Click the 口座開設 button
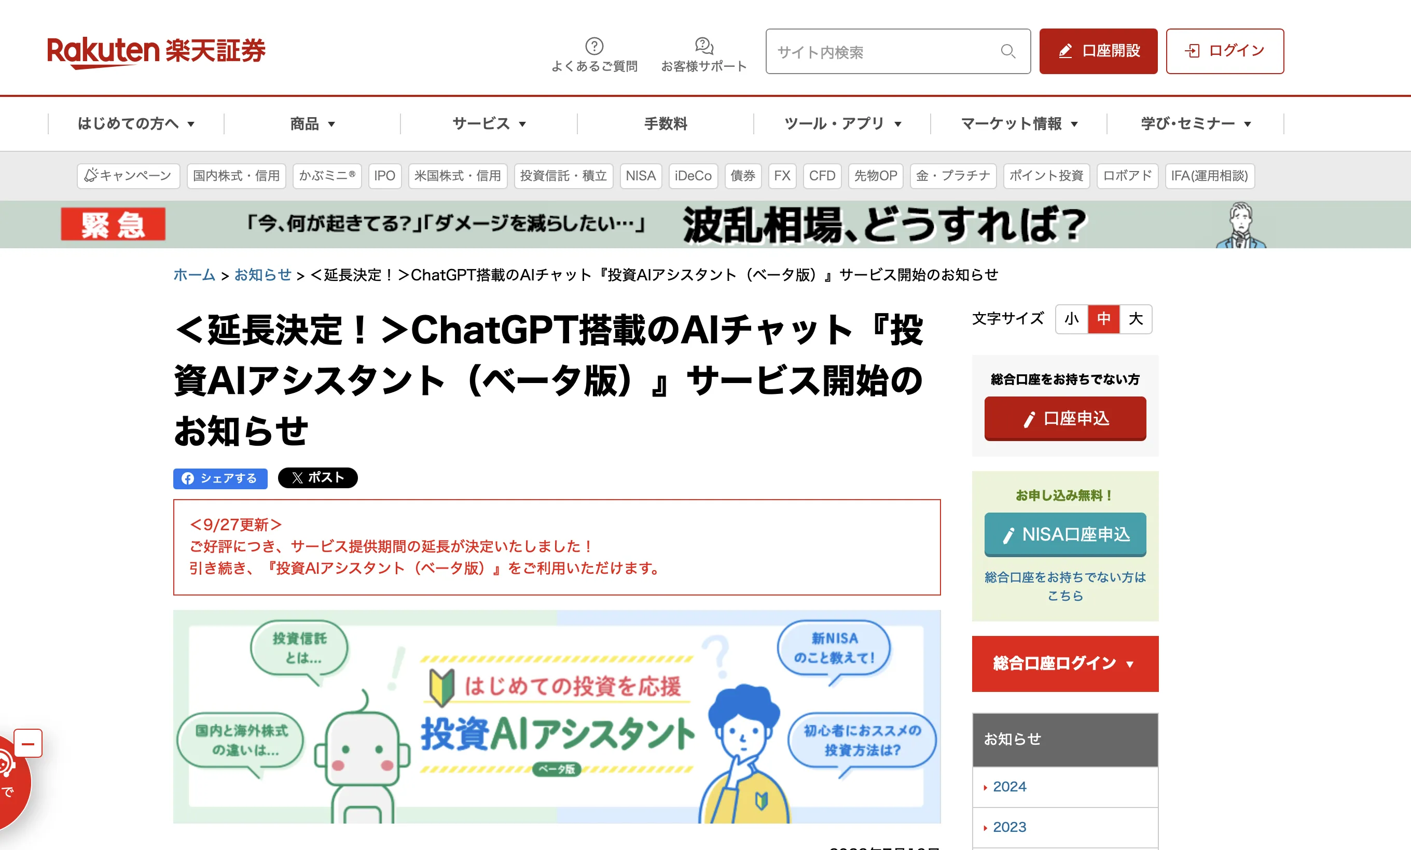 [x=1098, y=51]
